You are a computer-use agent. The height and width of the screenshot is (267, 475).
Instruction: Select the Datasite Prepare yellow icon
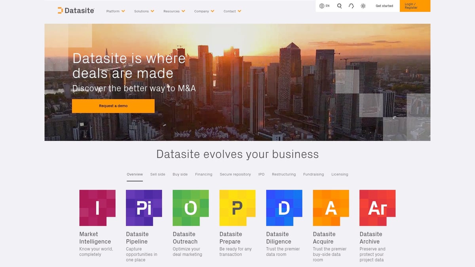click(x=237, y=206)
